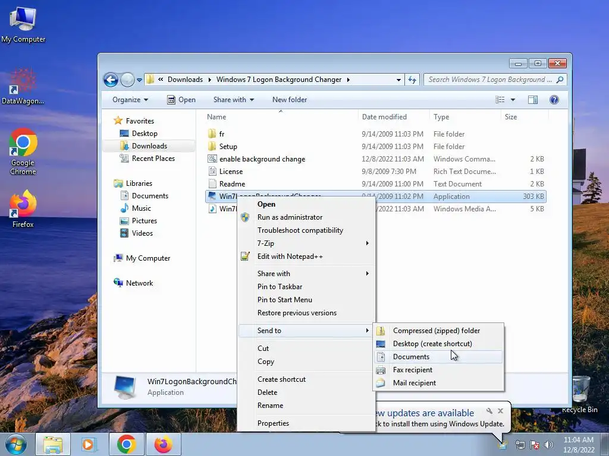Choose Create shortcut

click(306, 379)
